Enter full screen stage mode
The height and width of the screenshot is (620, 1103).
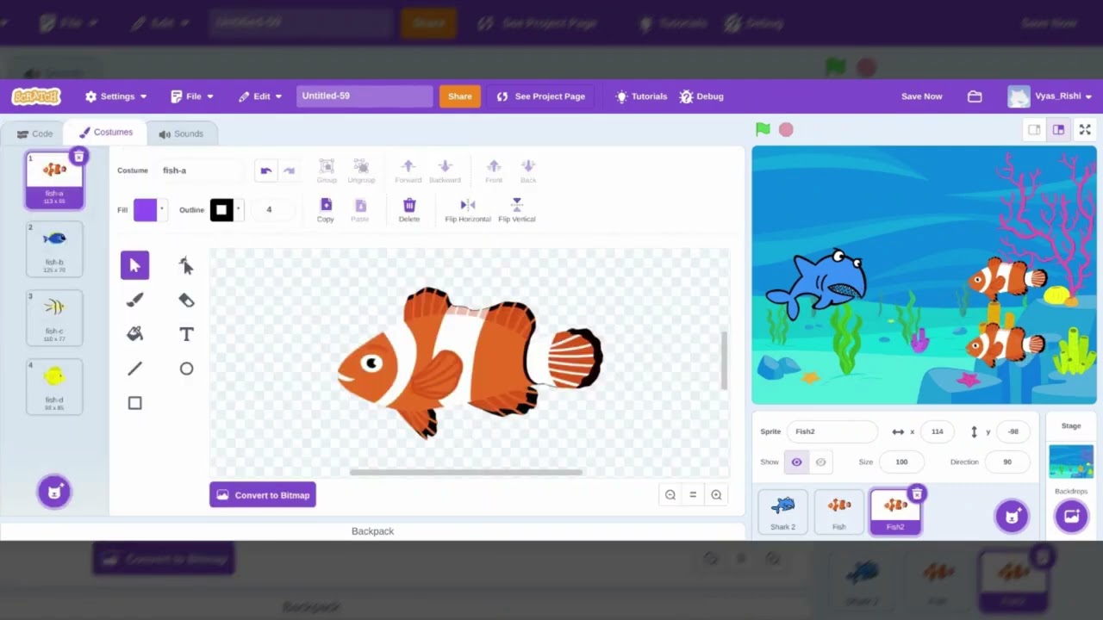click(1085, 129)
